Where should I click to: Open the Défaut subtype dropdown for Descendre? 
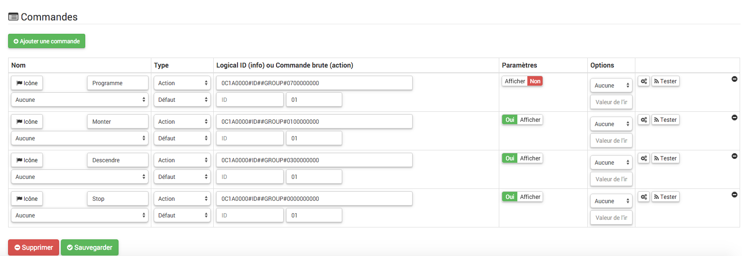pyautogui.click(x=182, y=177)
